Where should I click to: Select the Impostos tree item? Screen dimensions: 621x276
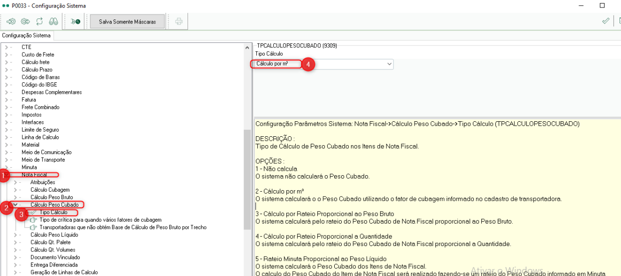pos(31,115)
